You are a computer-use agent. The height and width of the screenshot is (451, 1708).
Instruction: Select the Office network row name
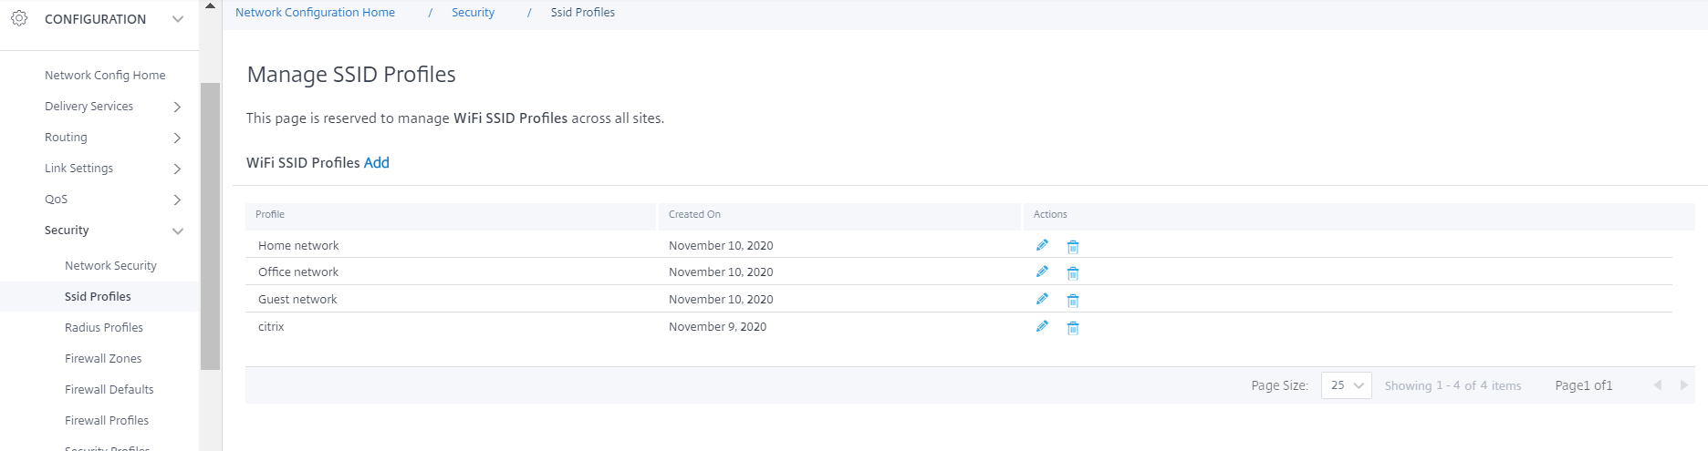coord(298,272)
